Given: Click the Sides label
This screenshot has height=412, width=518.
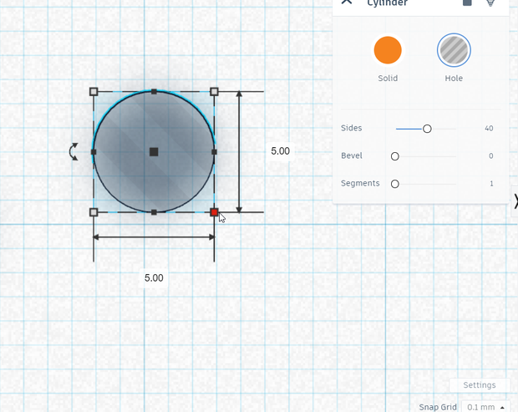Looking at the screenshot, I should coord(351,128).
